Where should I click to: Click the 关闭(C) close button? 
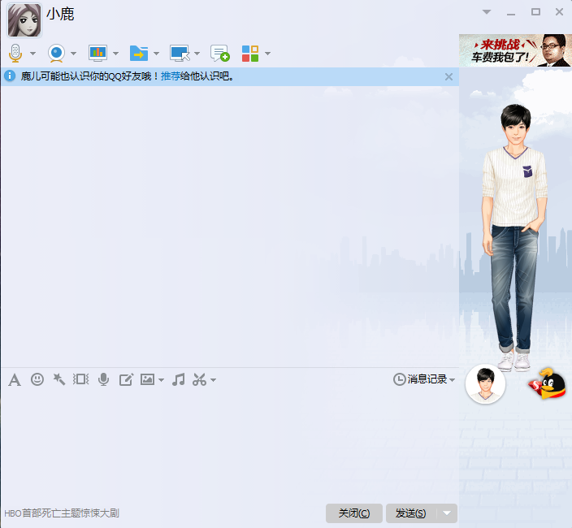354,513
